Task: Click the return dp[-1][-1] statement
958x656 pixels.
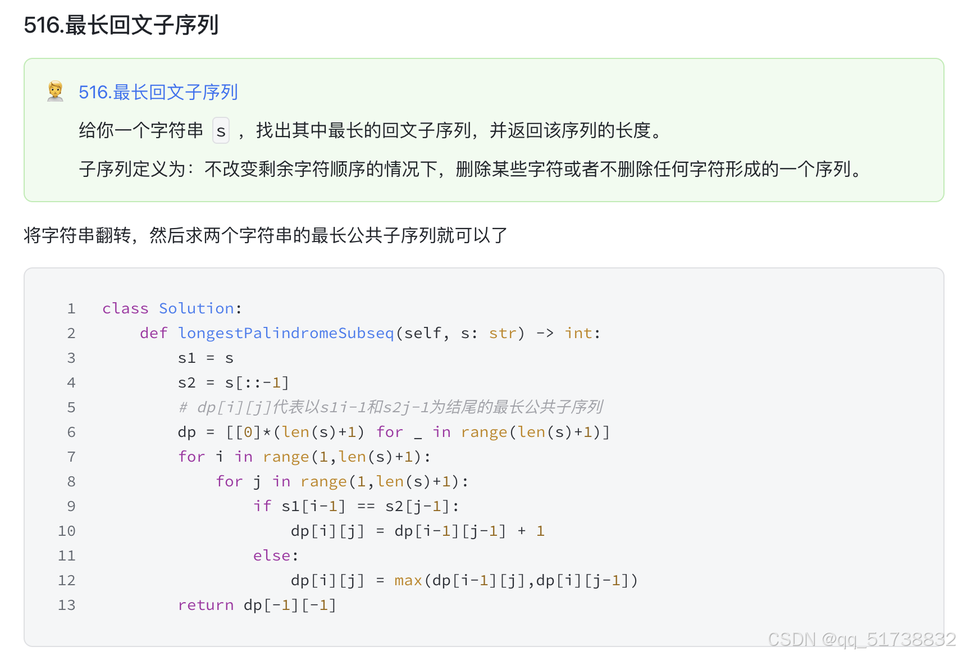Action: [x=257, y=605]
